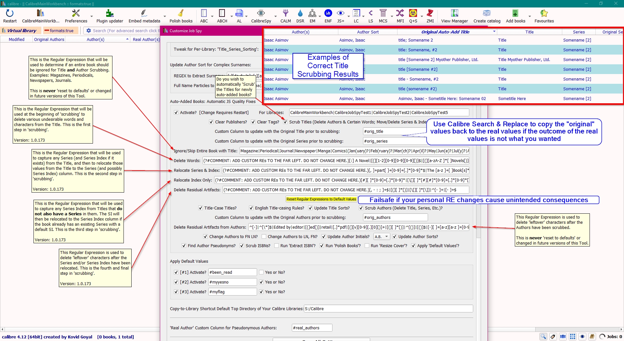The width and height of the screenshot is (624, 341).
Task: Toggle the 'Update Title Sorts?' checkbox
Action: [310, 208]
